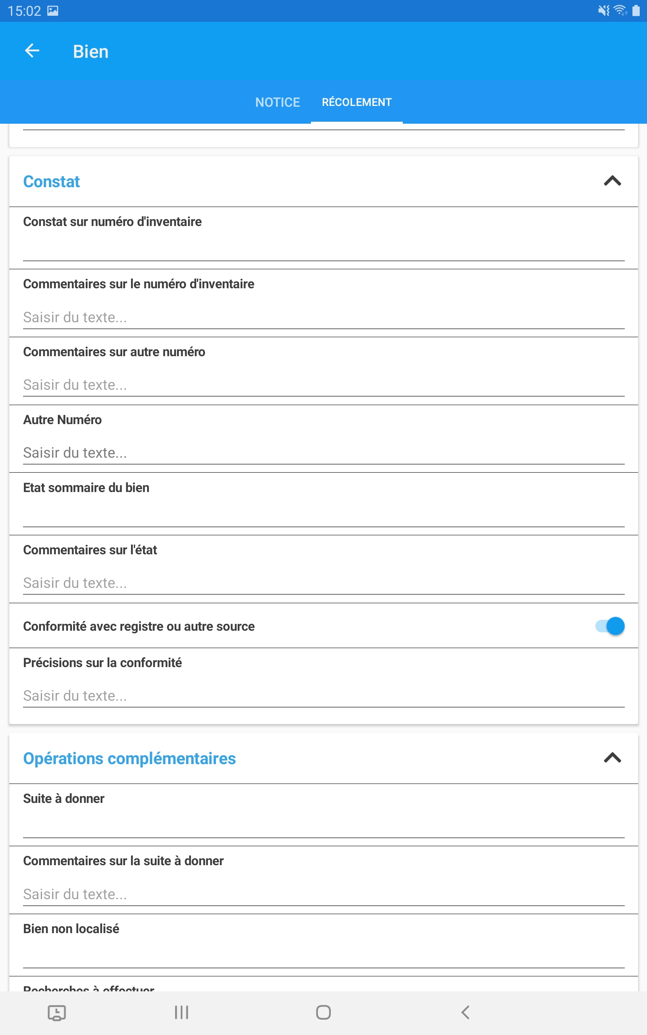Focus the Commentaires sur autre numéro field
Viewport: 647px width, 1035px height.
323,384
